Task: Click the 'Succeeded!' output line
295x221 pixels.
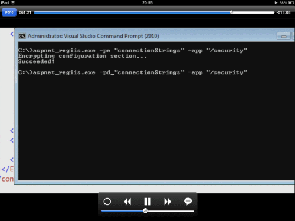Action: (x=36, y=61)
